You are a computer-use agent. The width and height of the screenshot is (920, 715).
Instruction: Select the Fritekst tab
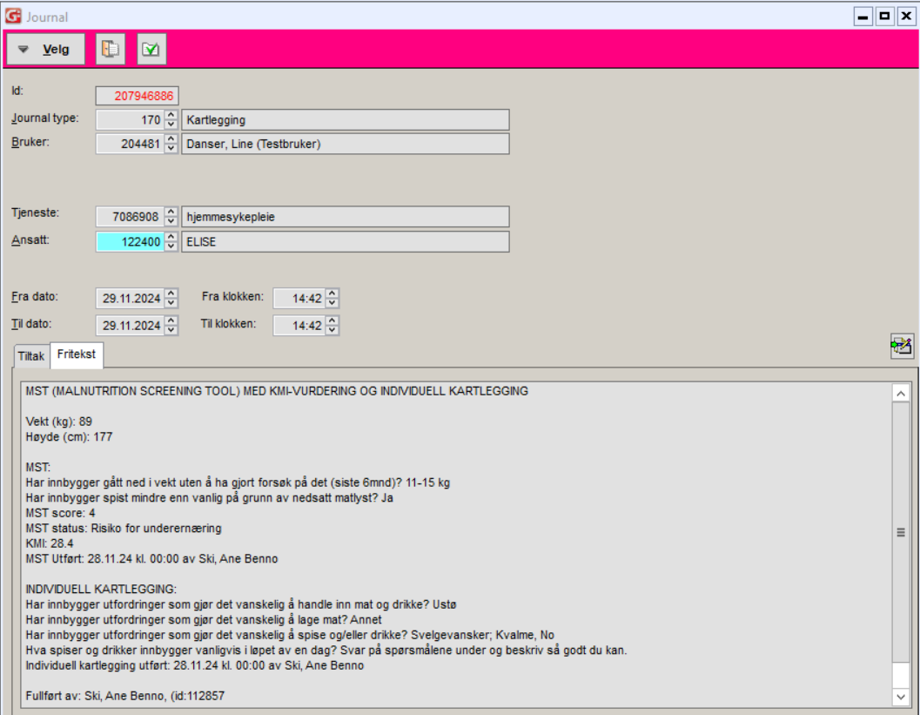[77, 355]
